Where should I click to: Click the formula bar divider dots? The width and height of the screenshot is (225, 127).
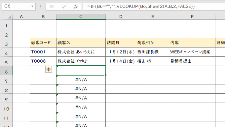(x=41, y=7)
